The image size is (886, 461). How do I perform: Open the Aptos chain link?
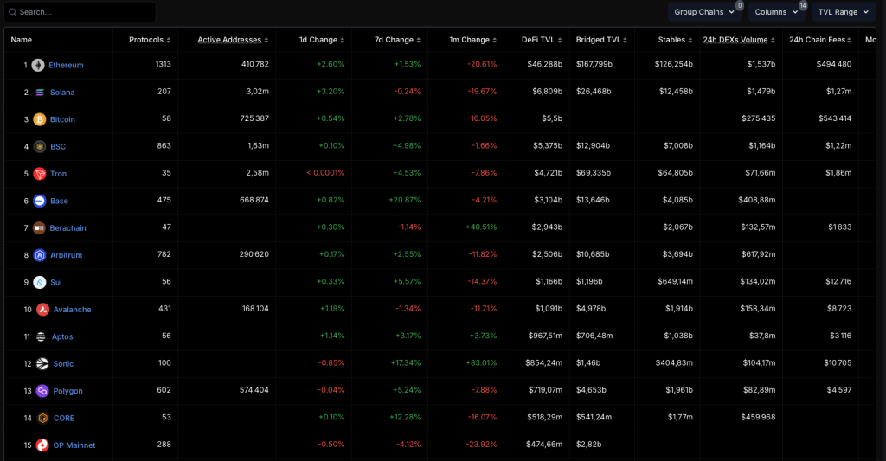tap(62, 336)
